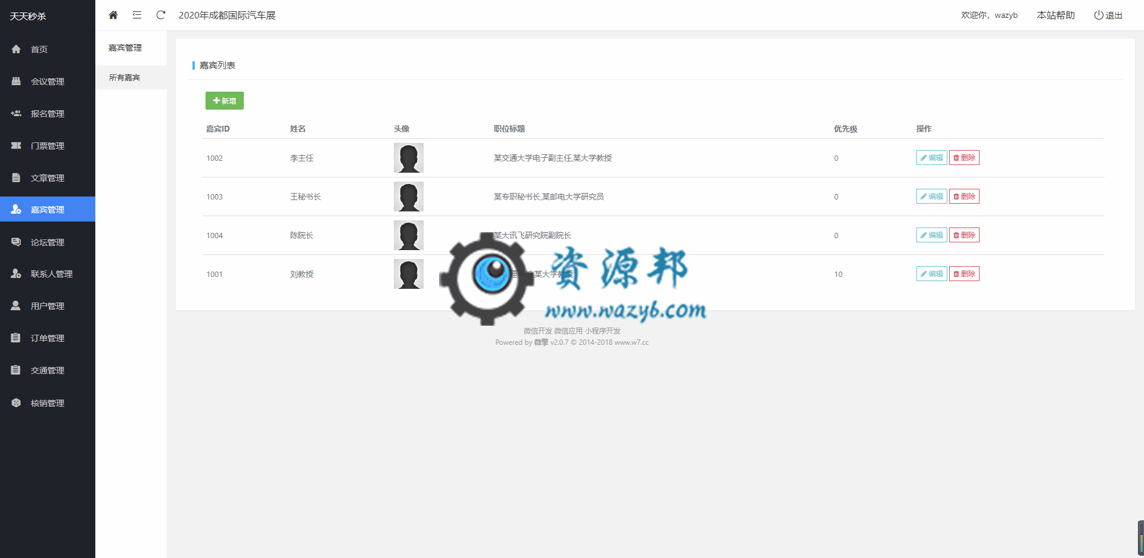
Task: Click guest ID 1003 cell
Action: pyautogui.click(x=214, y=197)
